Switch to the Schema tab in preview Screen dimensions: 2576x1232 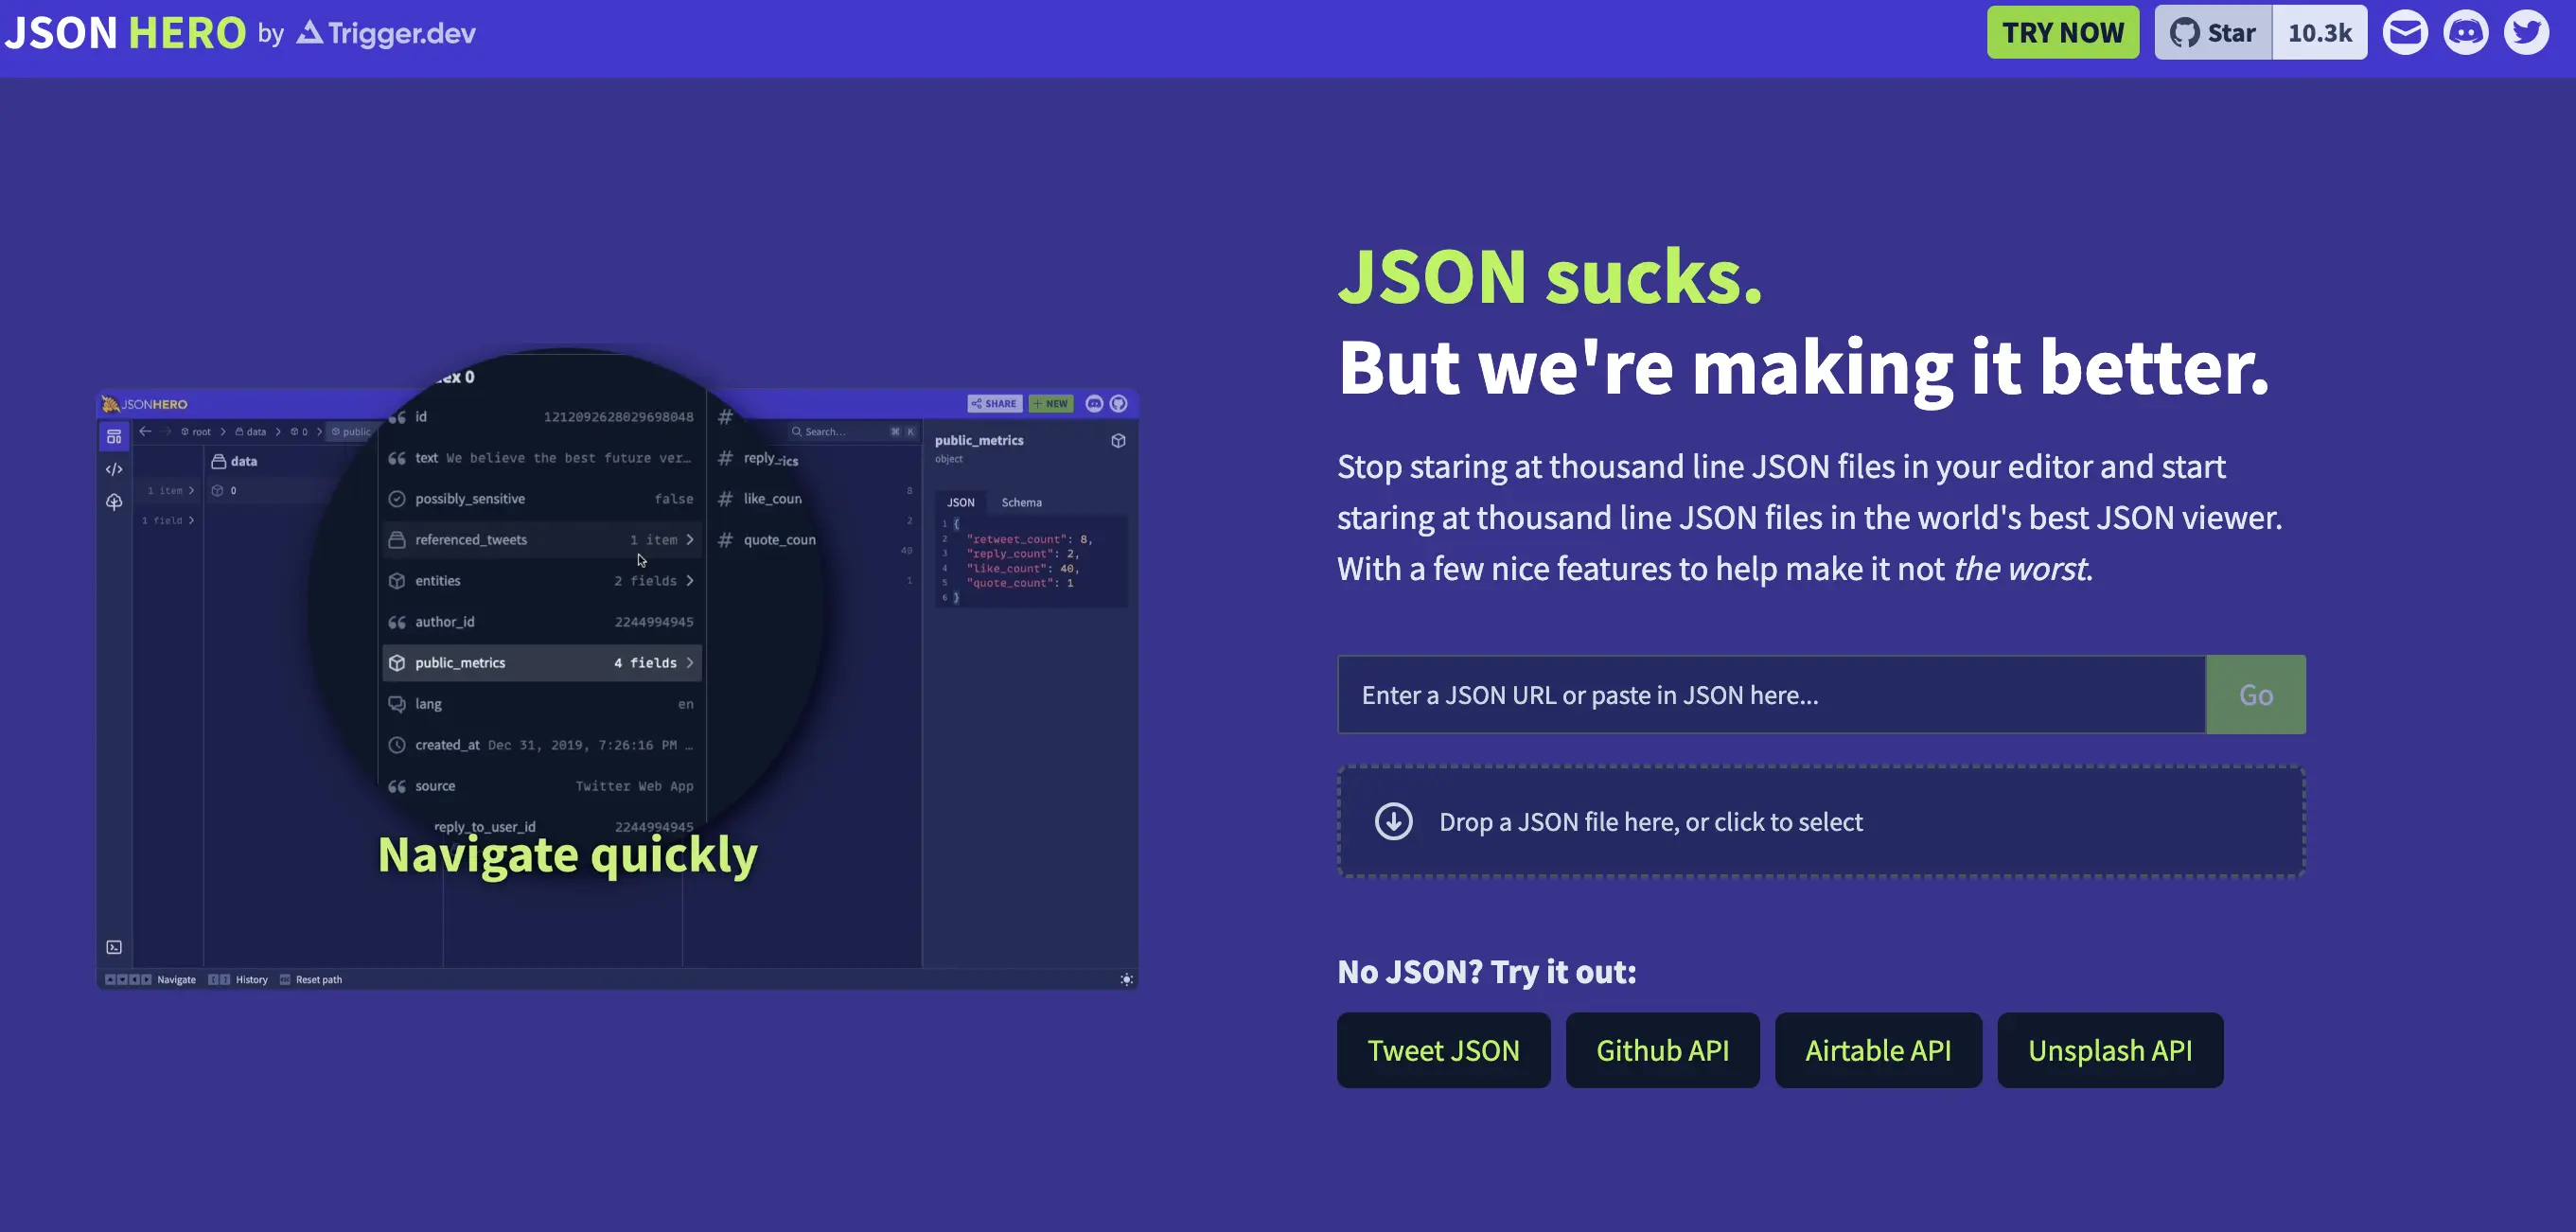point(1021,503)
